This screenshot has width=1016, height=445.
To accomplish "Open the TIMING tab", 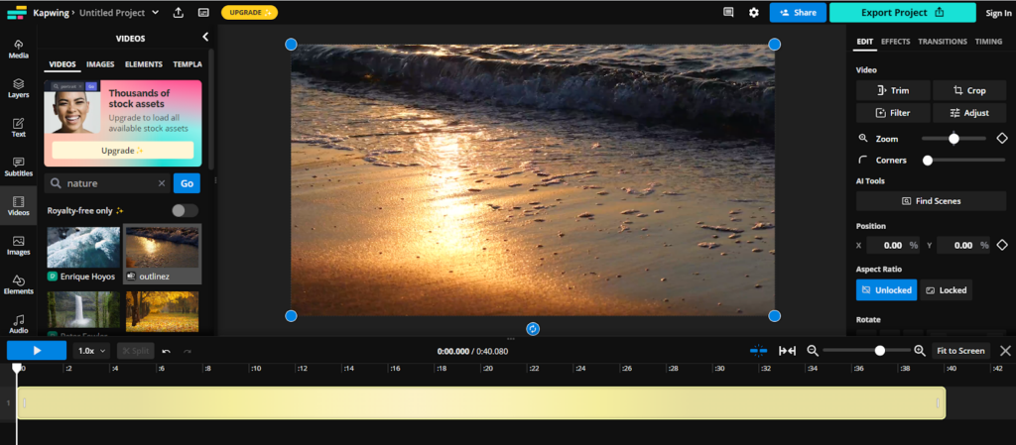I will coord(988,42).
